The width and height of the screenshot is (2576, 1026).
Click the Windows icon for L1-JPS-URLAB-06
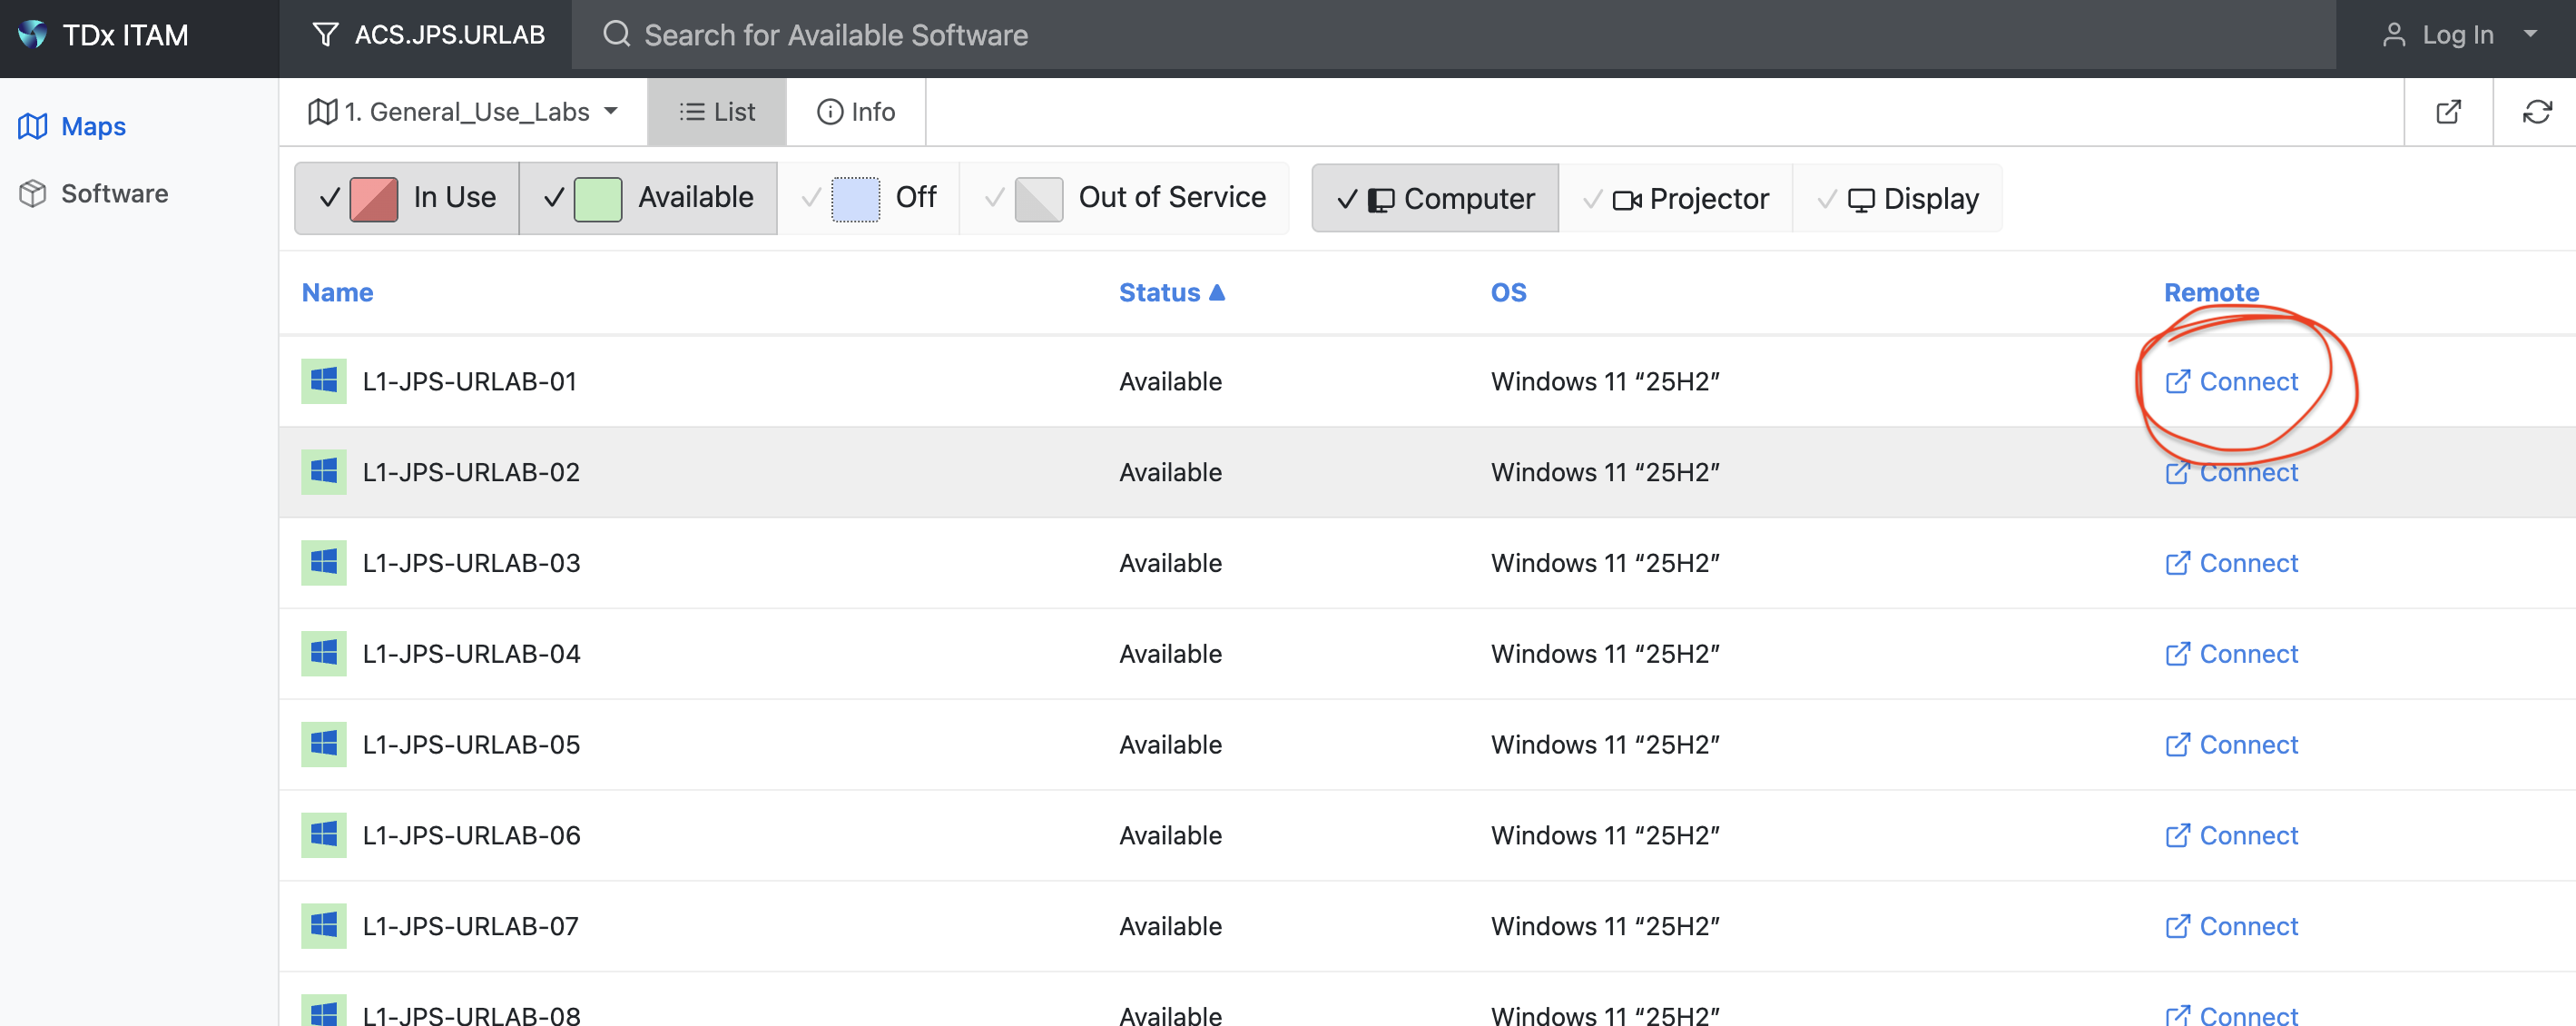pos(324,835)
